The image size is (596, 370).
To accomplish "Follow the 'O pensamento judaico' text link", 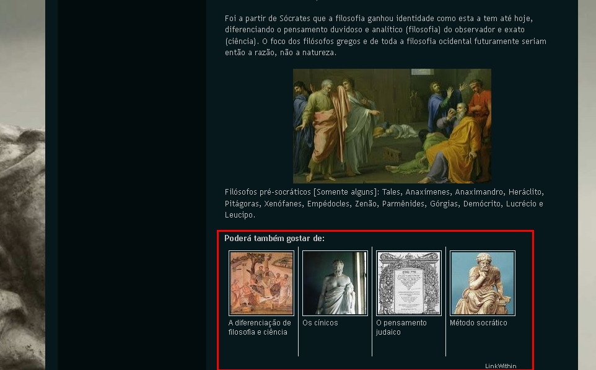I will pos(401,327).
